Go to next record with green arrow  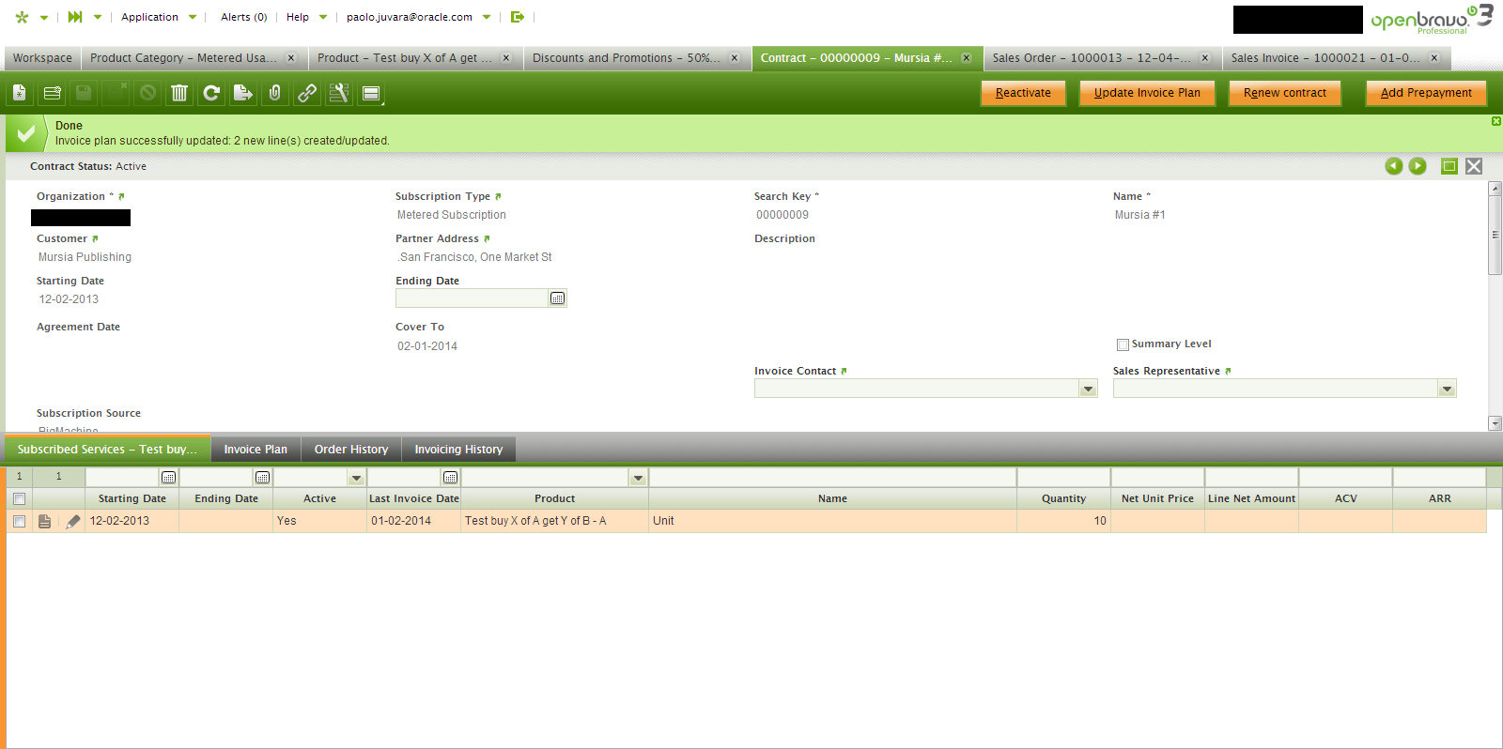pyautogui.click(x=1418, y=166)
